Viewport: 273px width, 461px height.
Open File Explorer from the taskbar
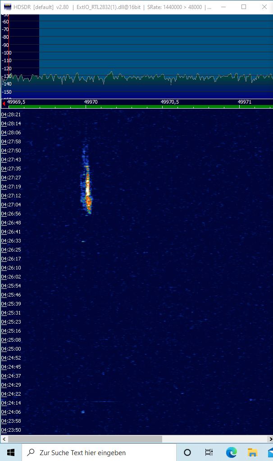tap(252, 452)
